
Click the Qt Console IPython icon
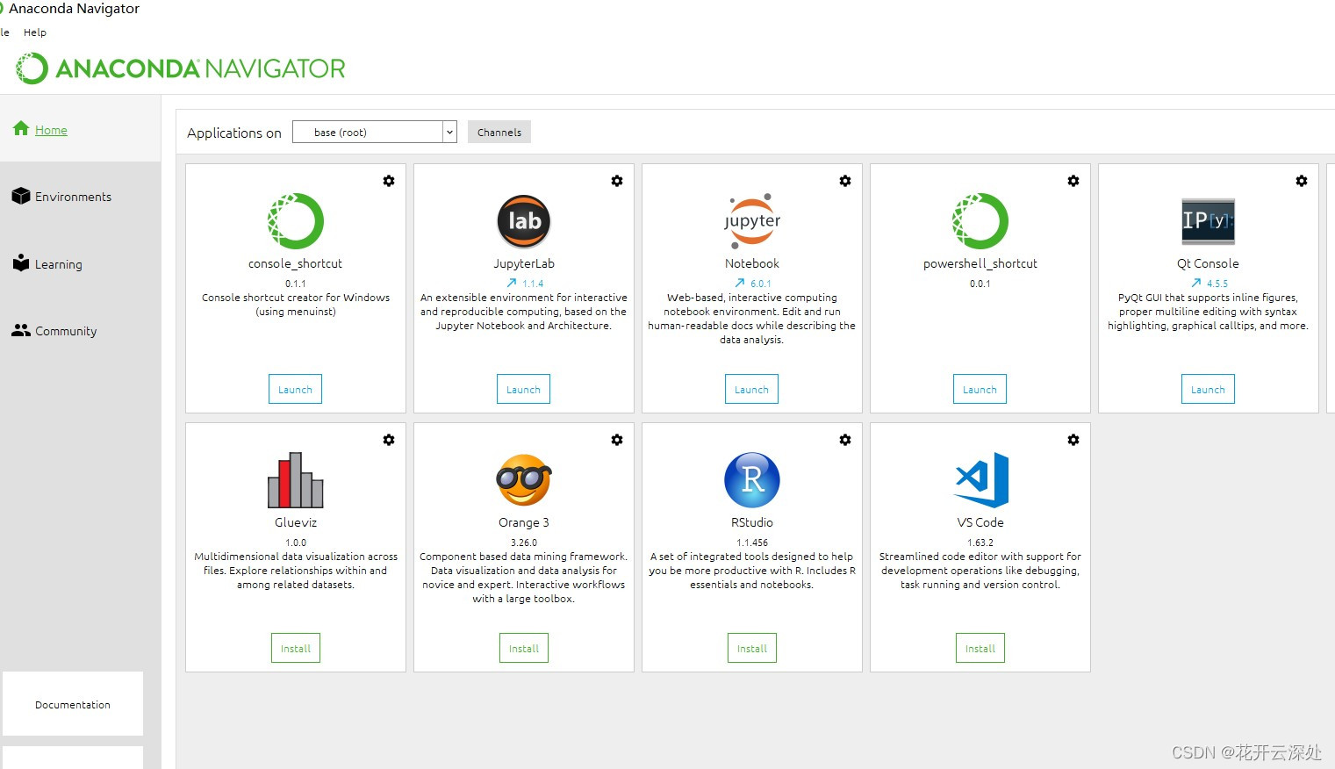[1209, 220]
